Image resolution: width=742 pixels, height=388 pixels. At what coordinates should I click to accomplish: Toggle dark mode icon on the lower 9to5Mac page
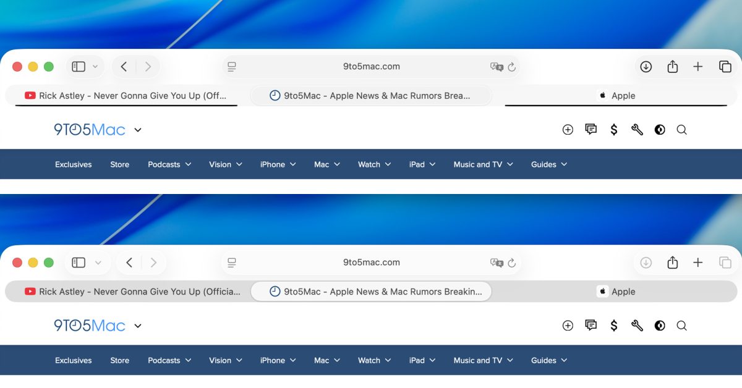(660, 326)
